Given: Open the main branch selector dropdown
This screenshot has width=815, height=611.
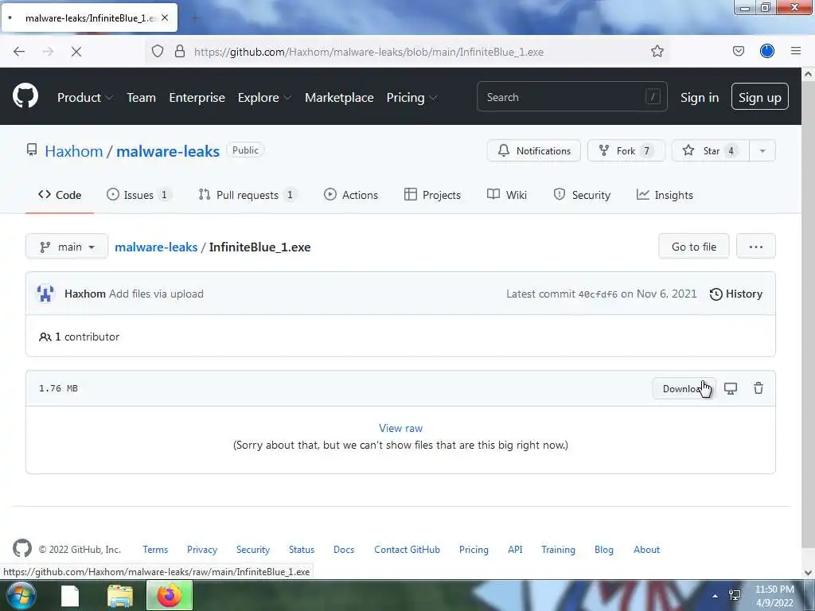Looking at the screenshot, I should 67,247.
